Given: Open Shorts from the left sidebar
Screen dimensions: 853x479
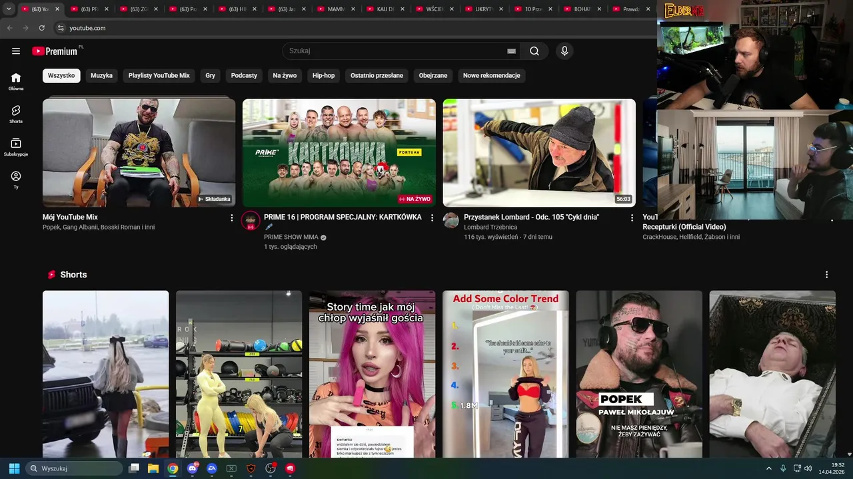Looking at the screenshot, I should point(16,114).
